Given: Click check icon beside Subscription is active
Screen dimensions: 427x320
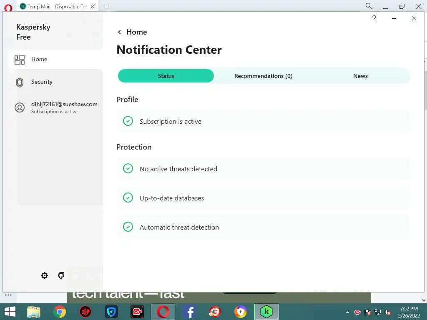Looking at the screenshot, I should pyautogui.click(x=128, y=121).
